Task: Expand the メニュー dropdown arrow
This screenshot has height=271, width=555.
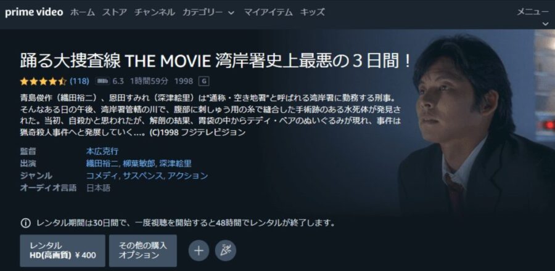Action: pyautogui.click(x=546, y=24)
